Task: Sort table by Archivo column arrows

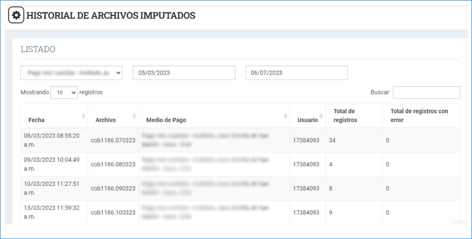Action: pos(134,116)
